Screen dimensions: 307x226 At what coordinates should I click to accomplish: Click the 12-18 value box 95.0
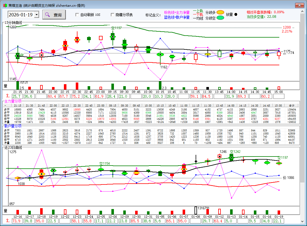tap(41, 221)
